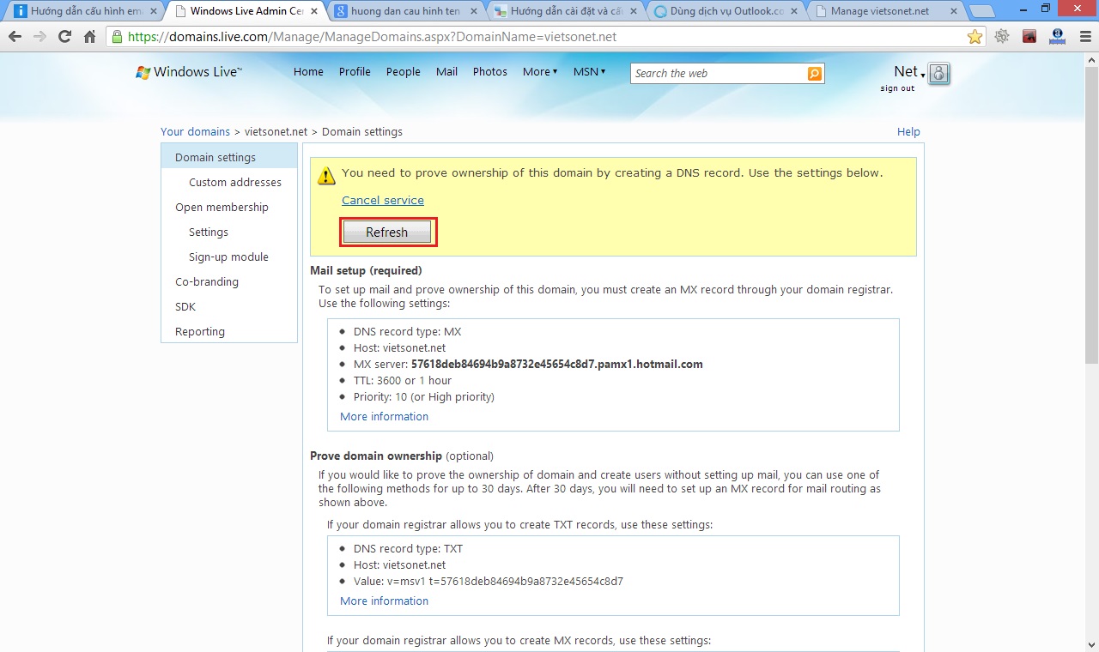Click the bookmark star in the address bar
1099x652 pixels.
pos(975,37)
